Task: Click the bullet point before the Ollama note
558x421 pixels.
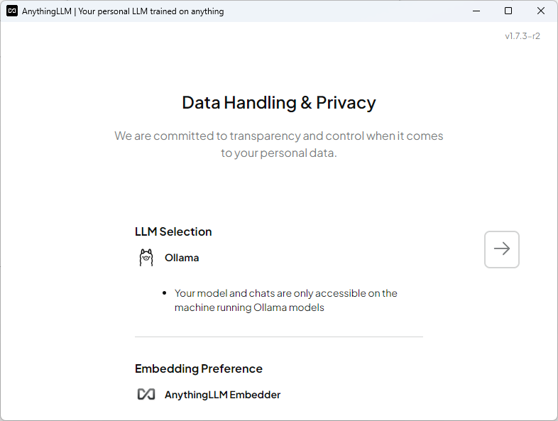Action: [x=165, y=293]
